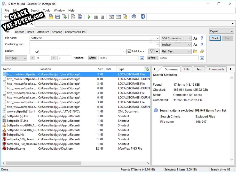Start the search with the green play icon

(89, 17)
